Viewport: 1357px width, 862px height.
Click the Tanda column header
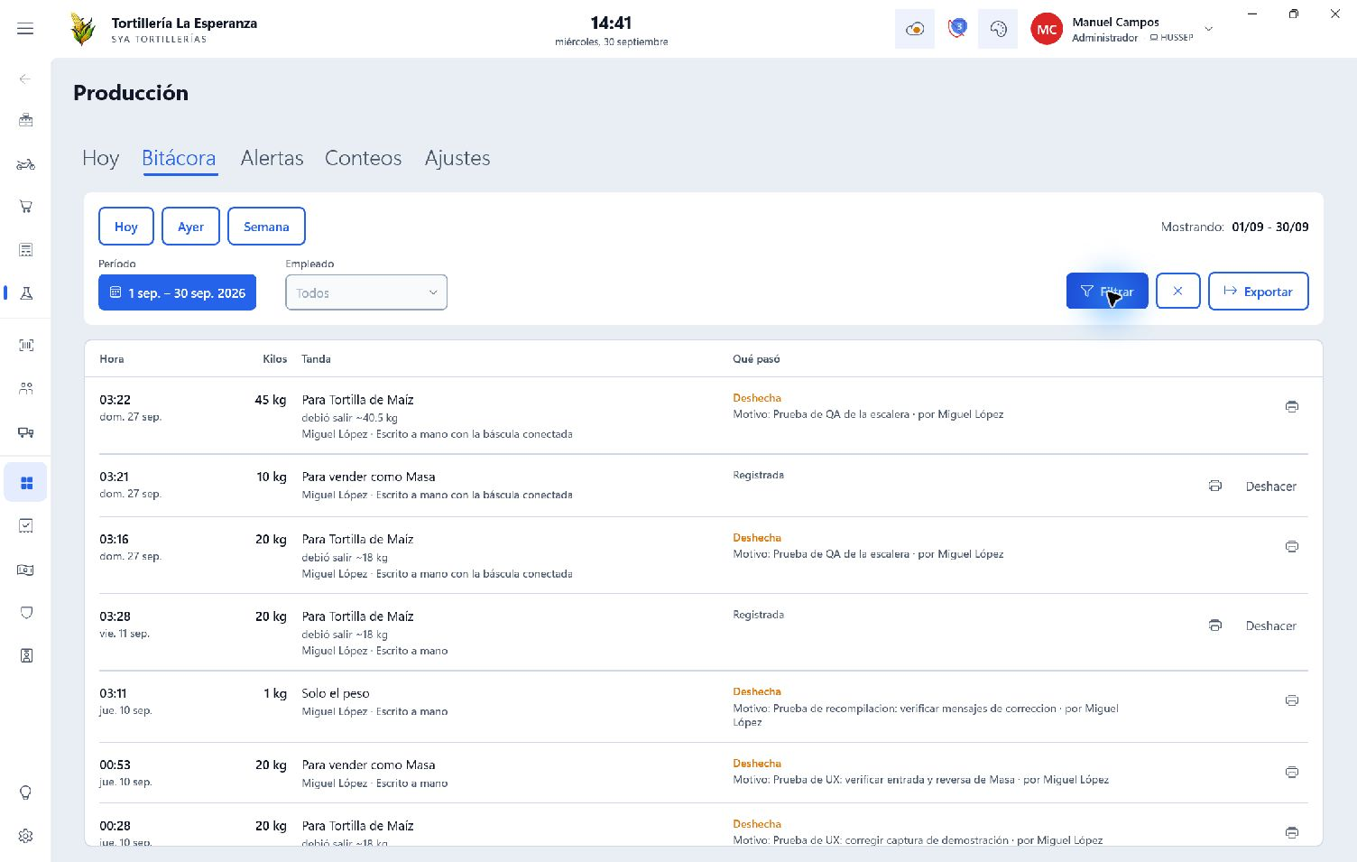click(316, 359)
